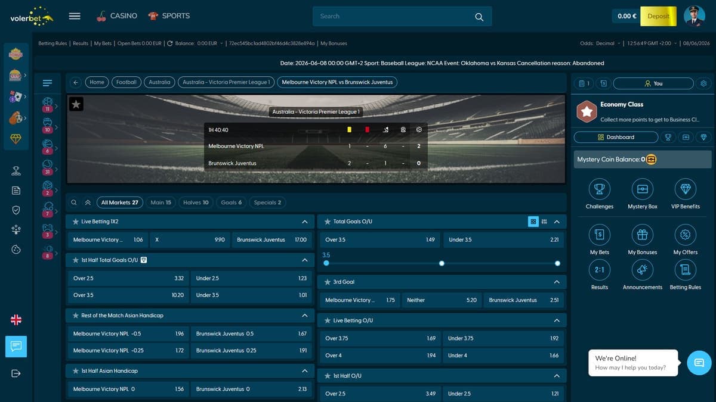Click the yellow Deposit button
The image size is (716, 402).
[x=658, y=16]
